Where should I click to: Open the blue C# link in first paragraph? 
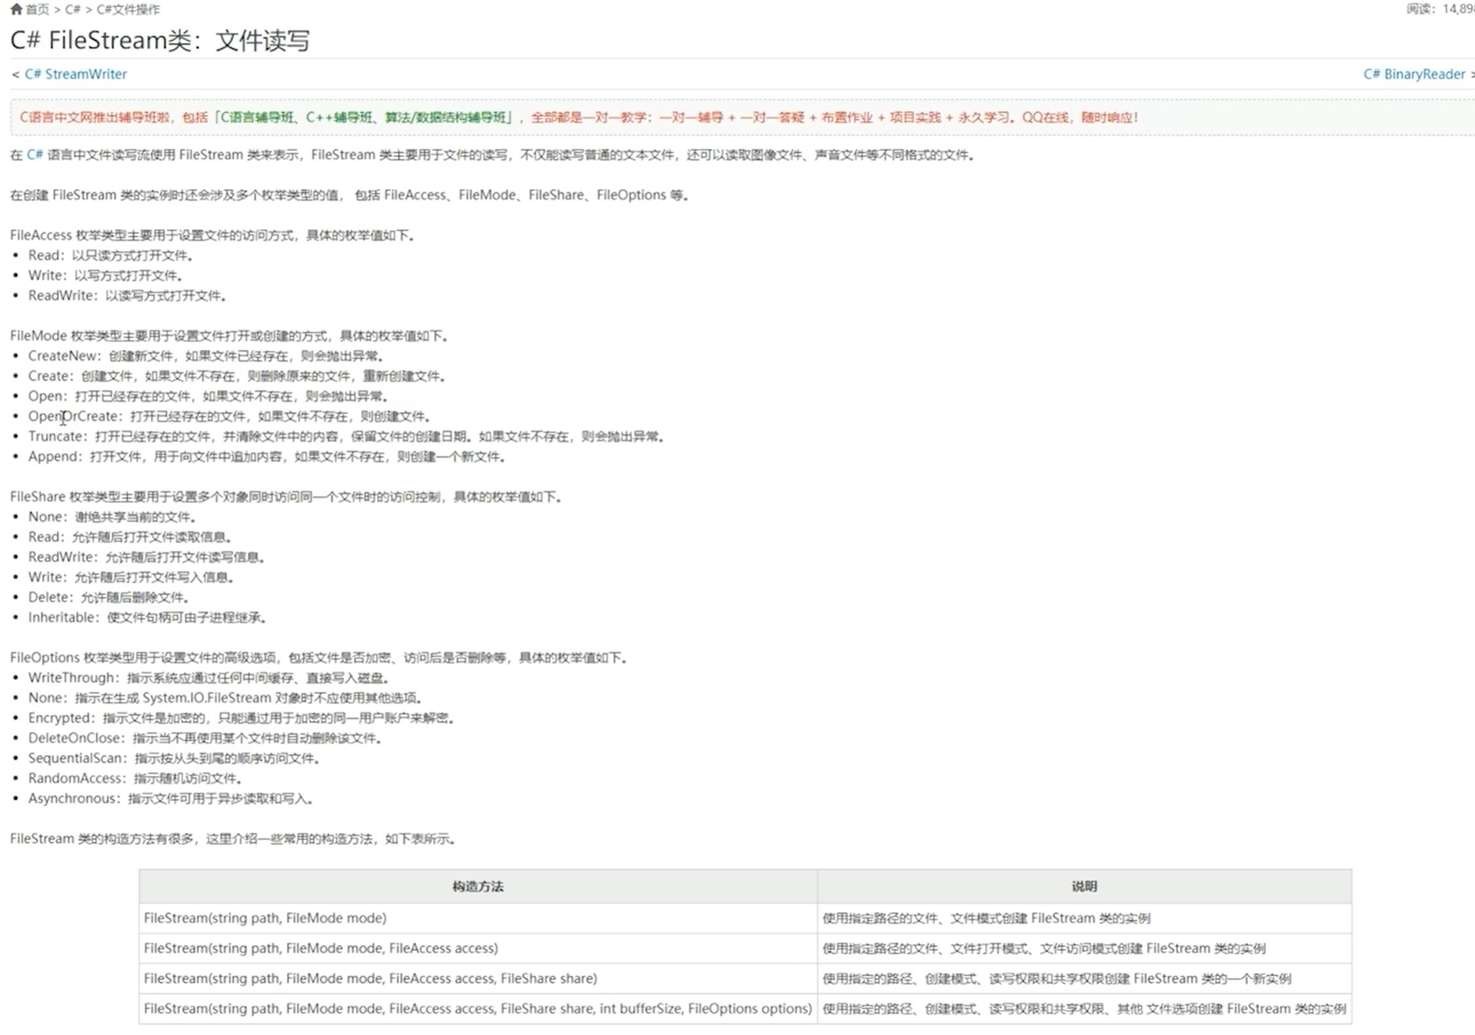(x=35, y=155)
